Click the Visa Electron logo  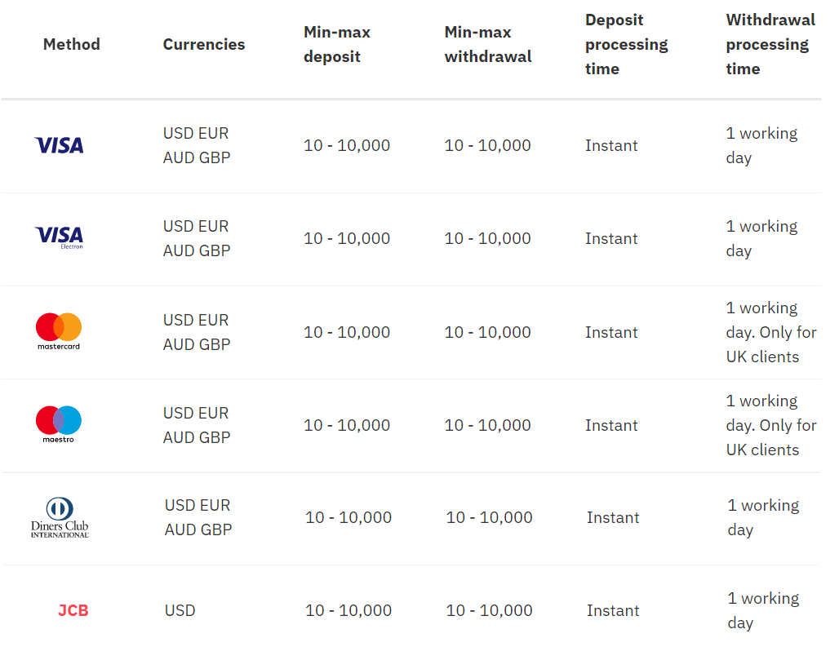point(59,237)
